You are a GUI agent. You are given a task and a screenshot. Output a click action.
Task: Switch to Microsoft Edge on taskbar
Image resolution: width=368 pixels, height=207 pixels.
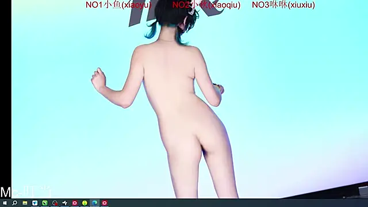click(x=94, y=203)
